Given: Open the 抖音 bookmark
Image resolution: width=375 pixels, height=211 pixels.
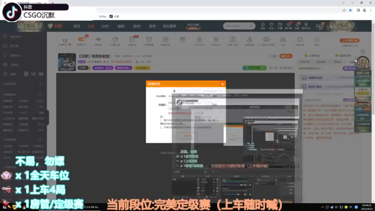Looking at the screenshot, I should click(x=114, y=16).
